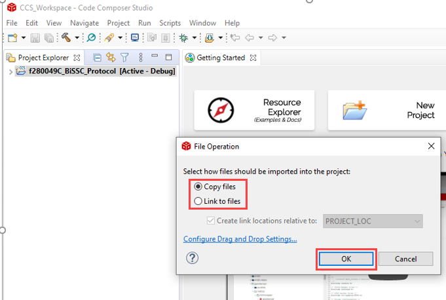Open the Project menu
This screenshot has height=300, width=446.
[119, 23]
